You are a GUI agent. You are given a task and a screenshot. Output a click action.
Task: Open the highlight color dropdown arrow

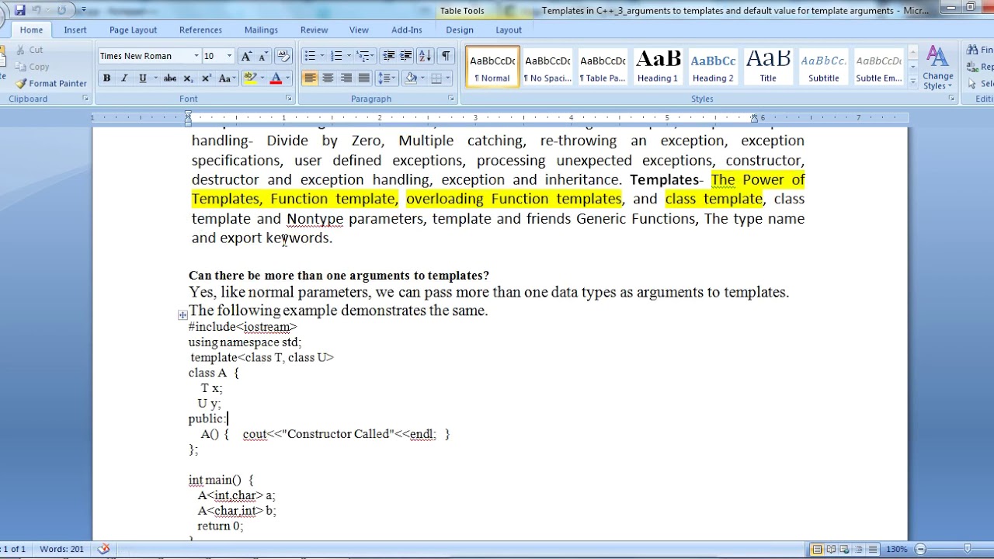pos(262,78)
